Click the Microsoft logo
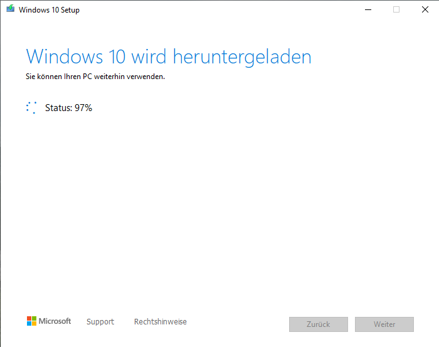 click(x=49, y=321)
